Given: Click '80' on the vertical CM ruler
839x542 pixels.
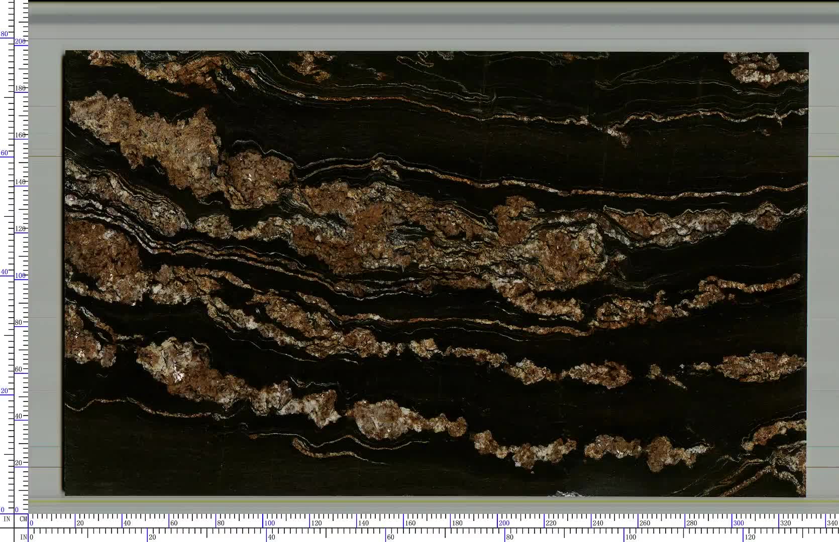Looking at the screenshot, I should point(19,323).
